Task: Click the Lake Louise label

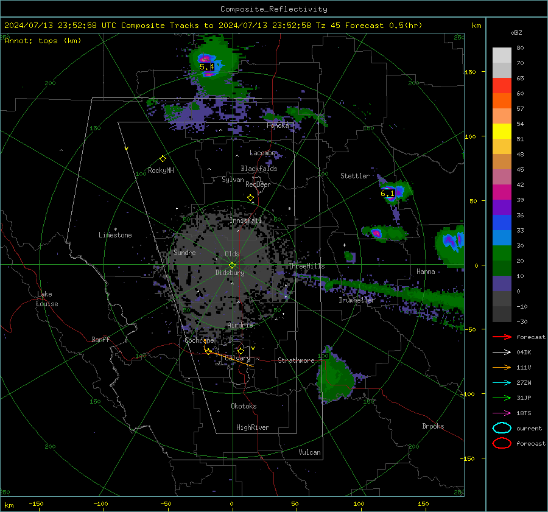Action: click(x=47, y=299)
